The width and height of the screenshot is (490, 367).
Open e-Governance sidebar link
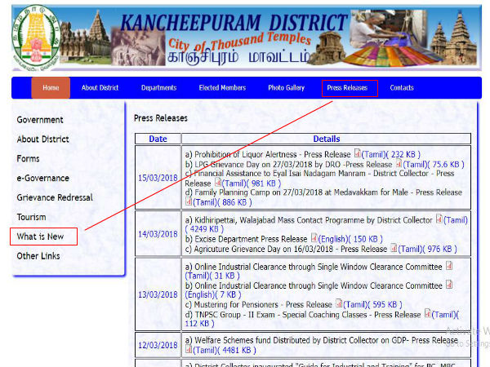[x=42, y=178]
